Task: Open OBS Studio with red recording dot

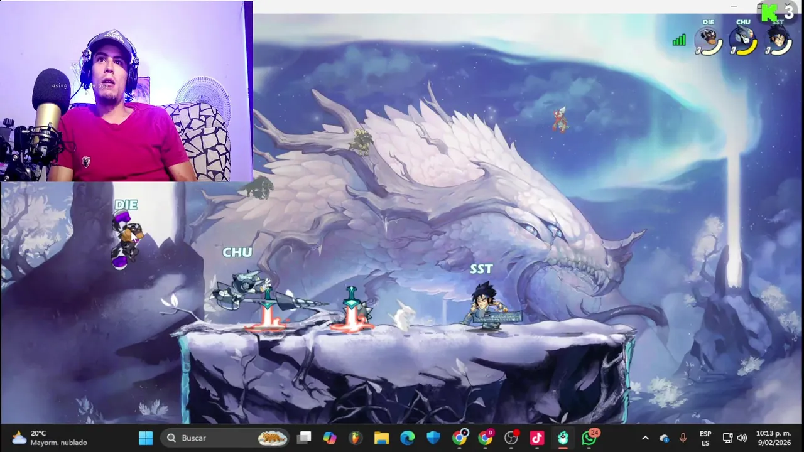Action: [x=511, y=438]
